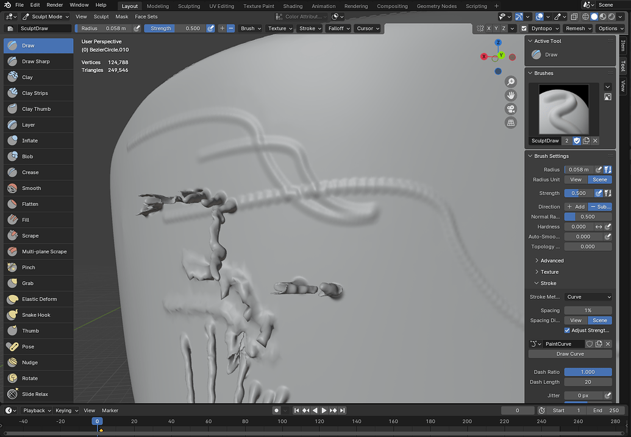Image resolution: width=631 pixels, height=437 pixels.
Task: Select the Nudge brush tool
Action: click(x=38, y=362)
